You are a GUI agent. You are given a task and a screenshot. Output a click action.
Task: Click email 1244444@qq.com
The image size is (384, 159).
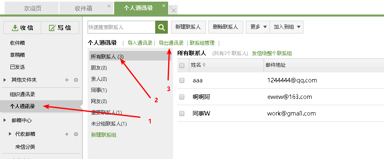292,80
